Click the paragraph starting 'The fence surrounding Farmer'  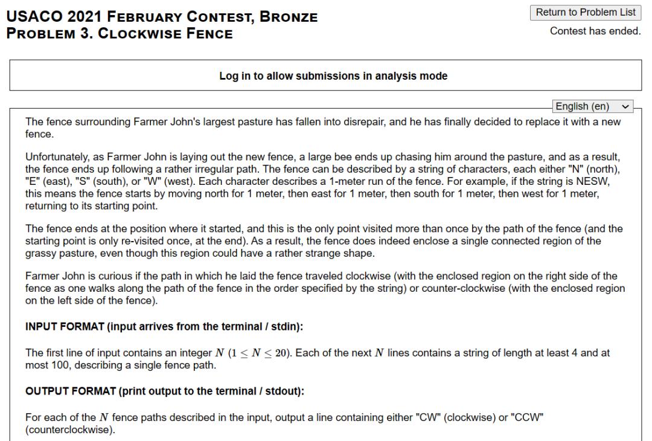(x=326, y=128)
